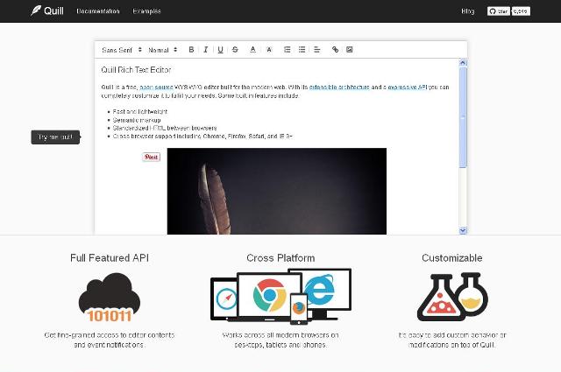This screenshot has width=561, height=372.
Task: Open the Sans Serif font dropdown
Action: tap(121, 50)
